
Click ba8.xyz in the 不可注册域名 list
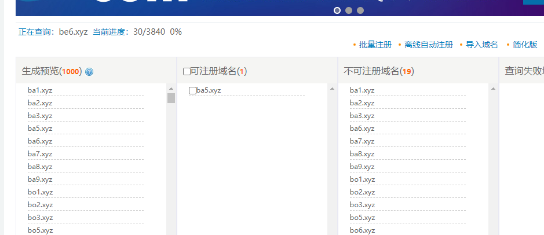(362, 154)
